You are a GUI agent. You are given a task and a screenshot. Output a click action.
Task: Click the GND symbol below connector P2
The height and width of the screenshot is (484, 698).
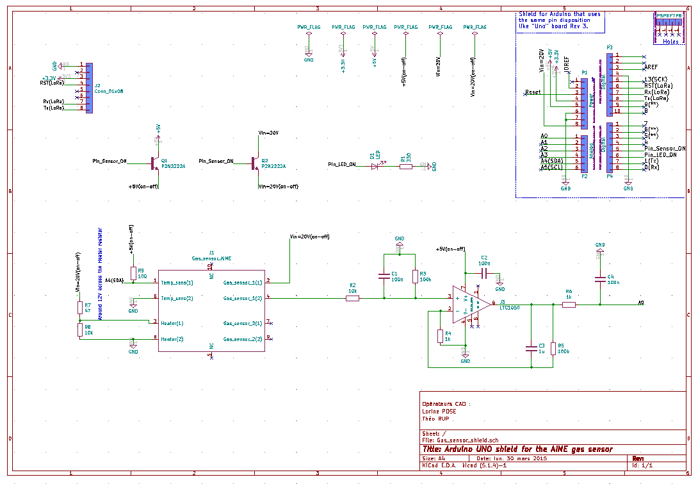click(x=565, y=183)
